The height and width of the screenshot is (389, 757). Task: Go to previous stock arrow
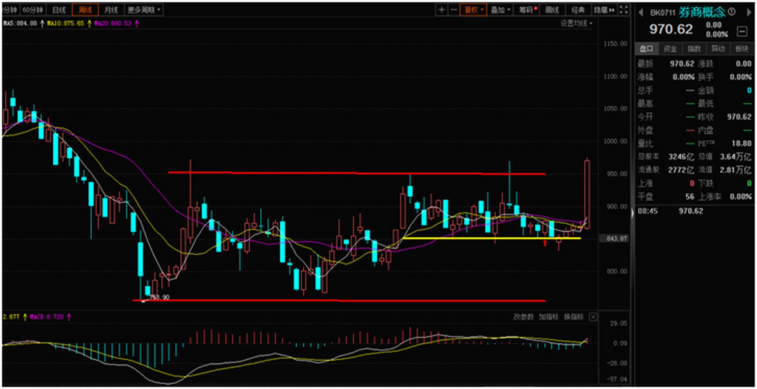[641, 12]
